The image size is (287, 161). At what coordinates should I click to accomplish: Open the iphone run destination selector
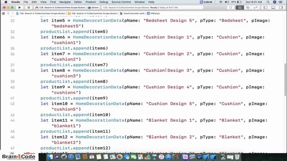pyautogui.click(x=93, y=8)
